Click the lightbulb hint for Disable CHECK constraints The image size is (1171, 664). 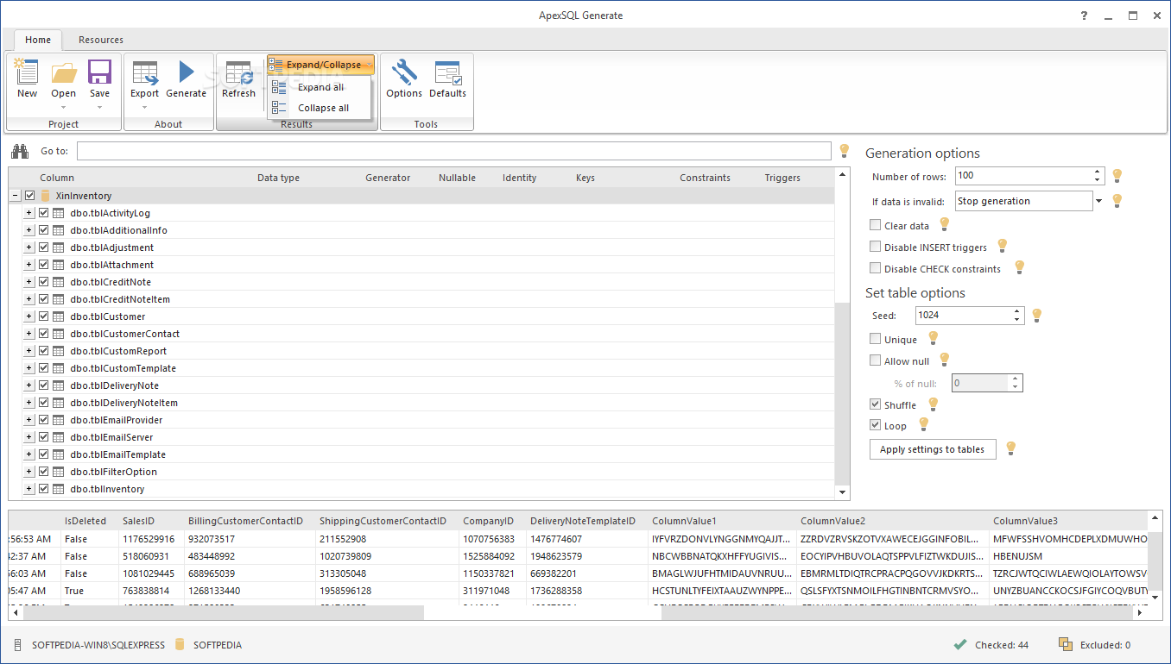coord(1019,267)
